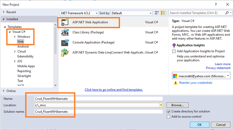Viewport: 233px width, 130px height.
Task: Click the go online and find templates link
Action: pos(114,90)
